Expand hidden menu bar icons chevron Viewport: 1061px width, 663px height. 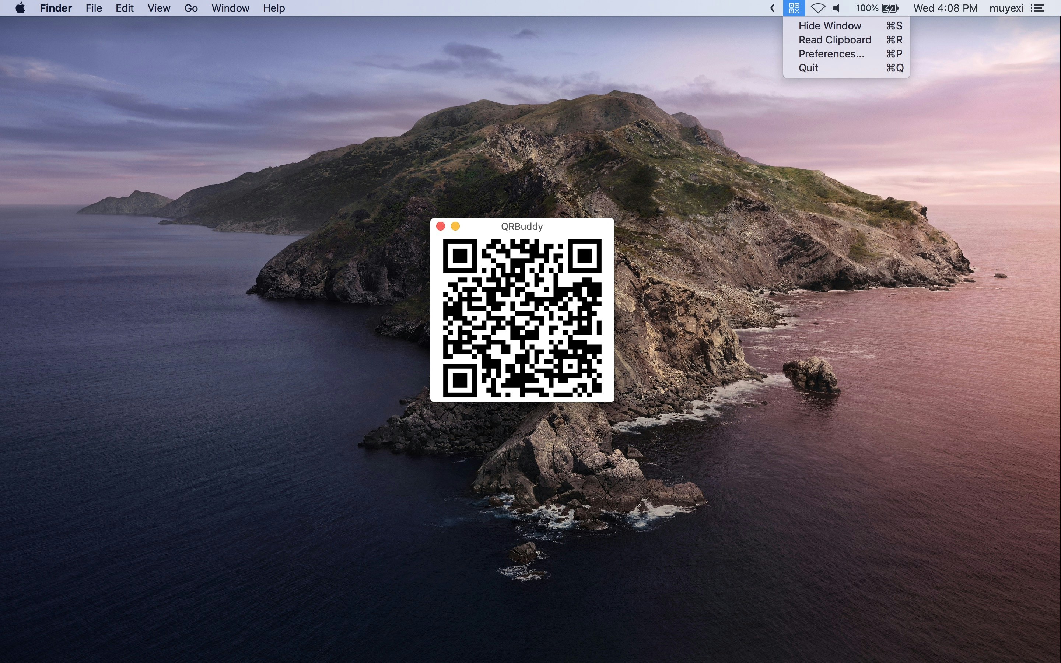[x=772, y=8]
